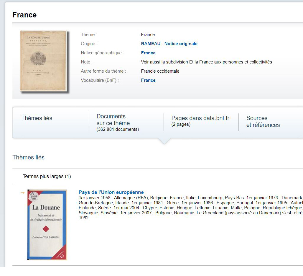Open France link under Vocabulaire (BnF)
This screenshot has width=303, height=276.
[148, 80]
